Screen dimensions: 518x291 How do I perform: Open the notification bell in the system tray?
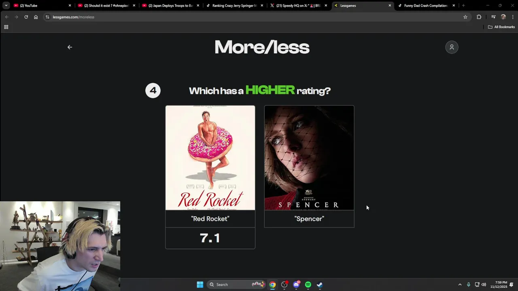click(x=512, y=285)
